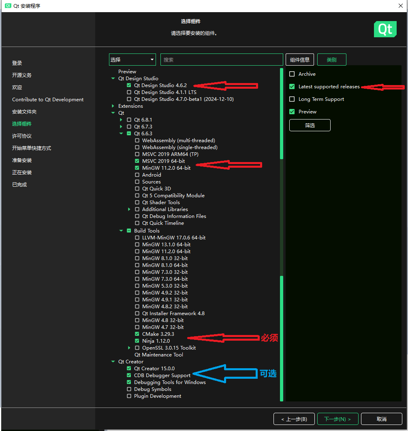Select 许可协议 step in sidebar
The image size is (408, 431).
(x=22, y=136)
